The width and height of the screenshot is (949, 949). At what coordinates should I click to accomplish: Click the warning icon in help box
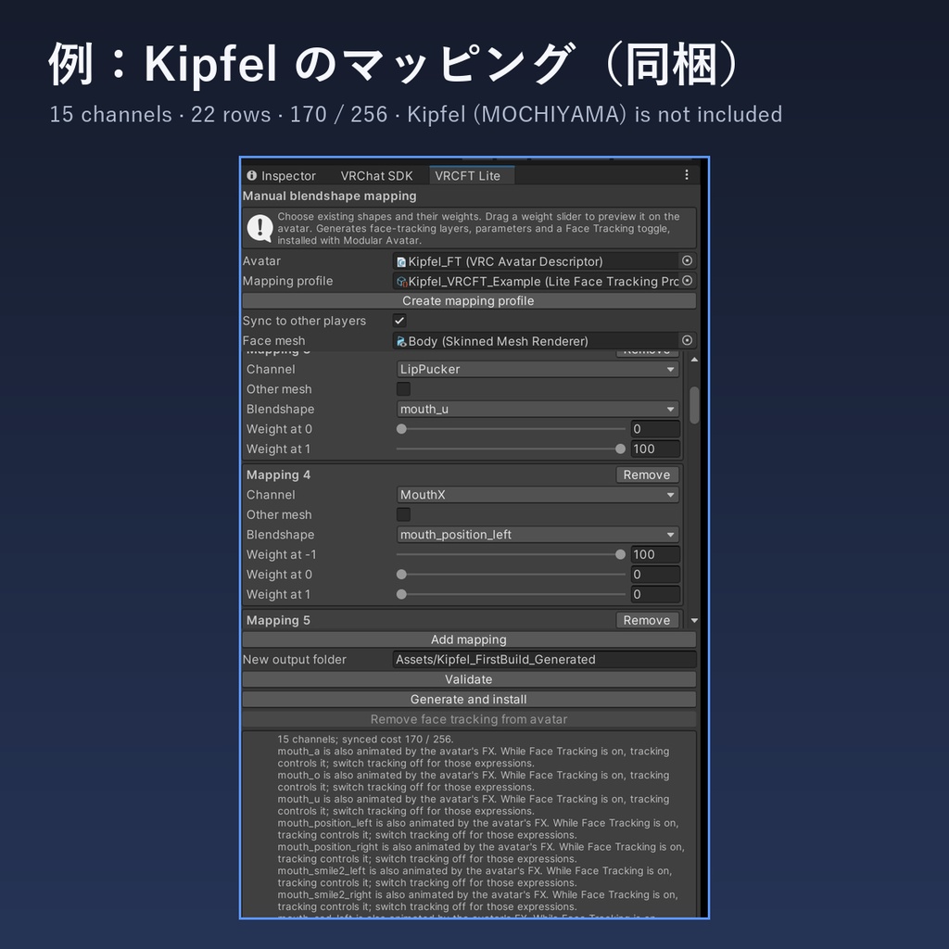pyautogui.click(x=259, y=228)
